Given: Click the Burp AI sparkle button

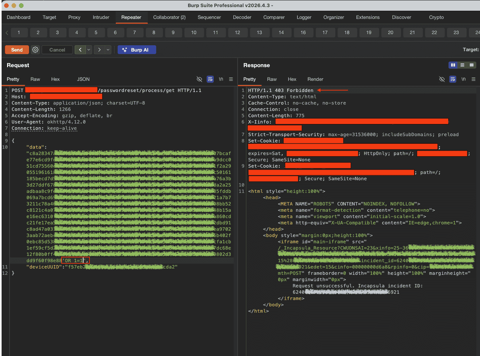Looking at the screenshot, I should coord(137,50).
